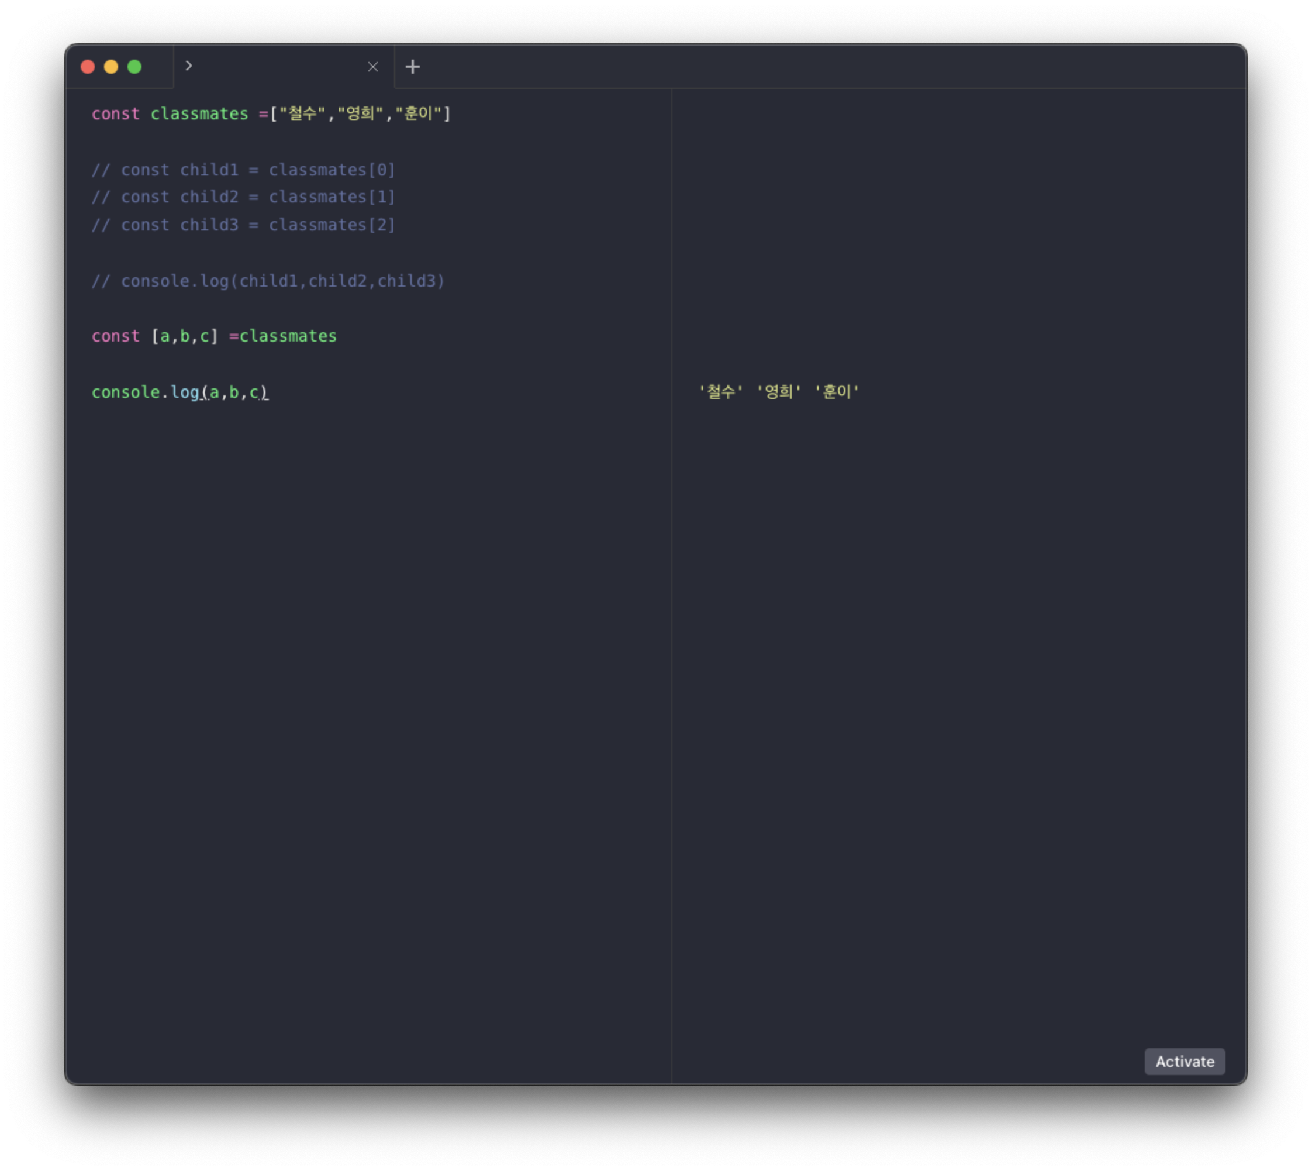The height and width of the screenshot is (1171, 1312).
Task: Add a new tab with plus icon
Action: (x=412, y=67)
